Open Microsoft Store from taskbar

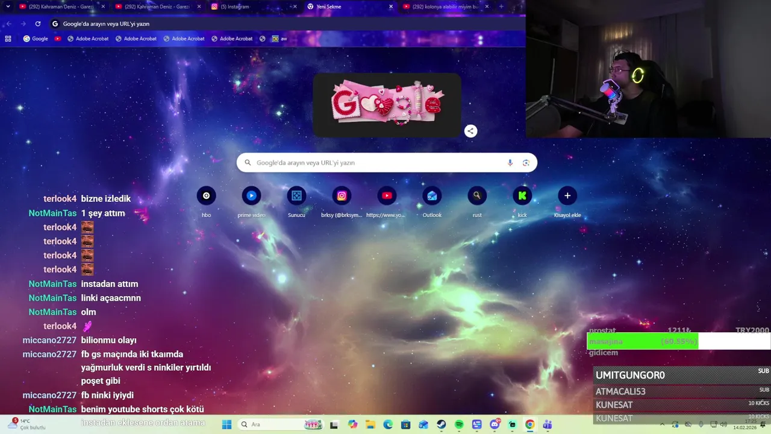tap(405, 424)
